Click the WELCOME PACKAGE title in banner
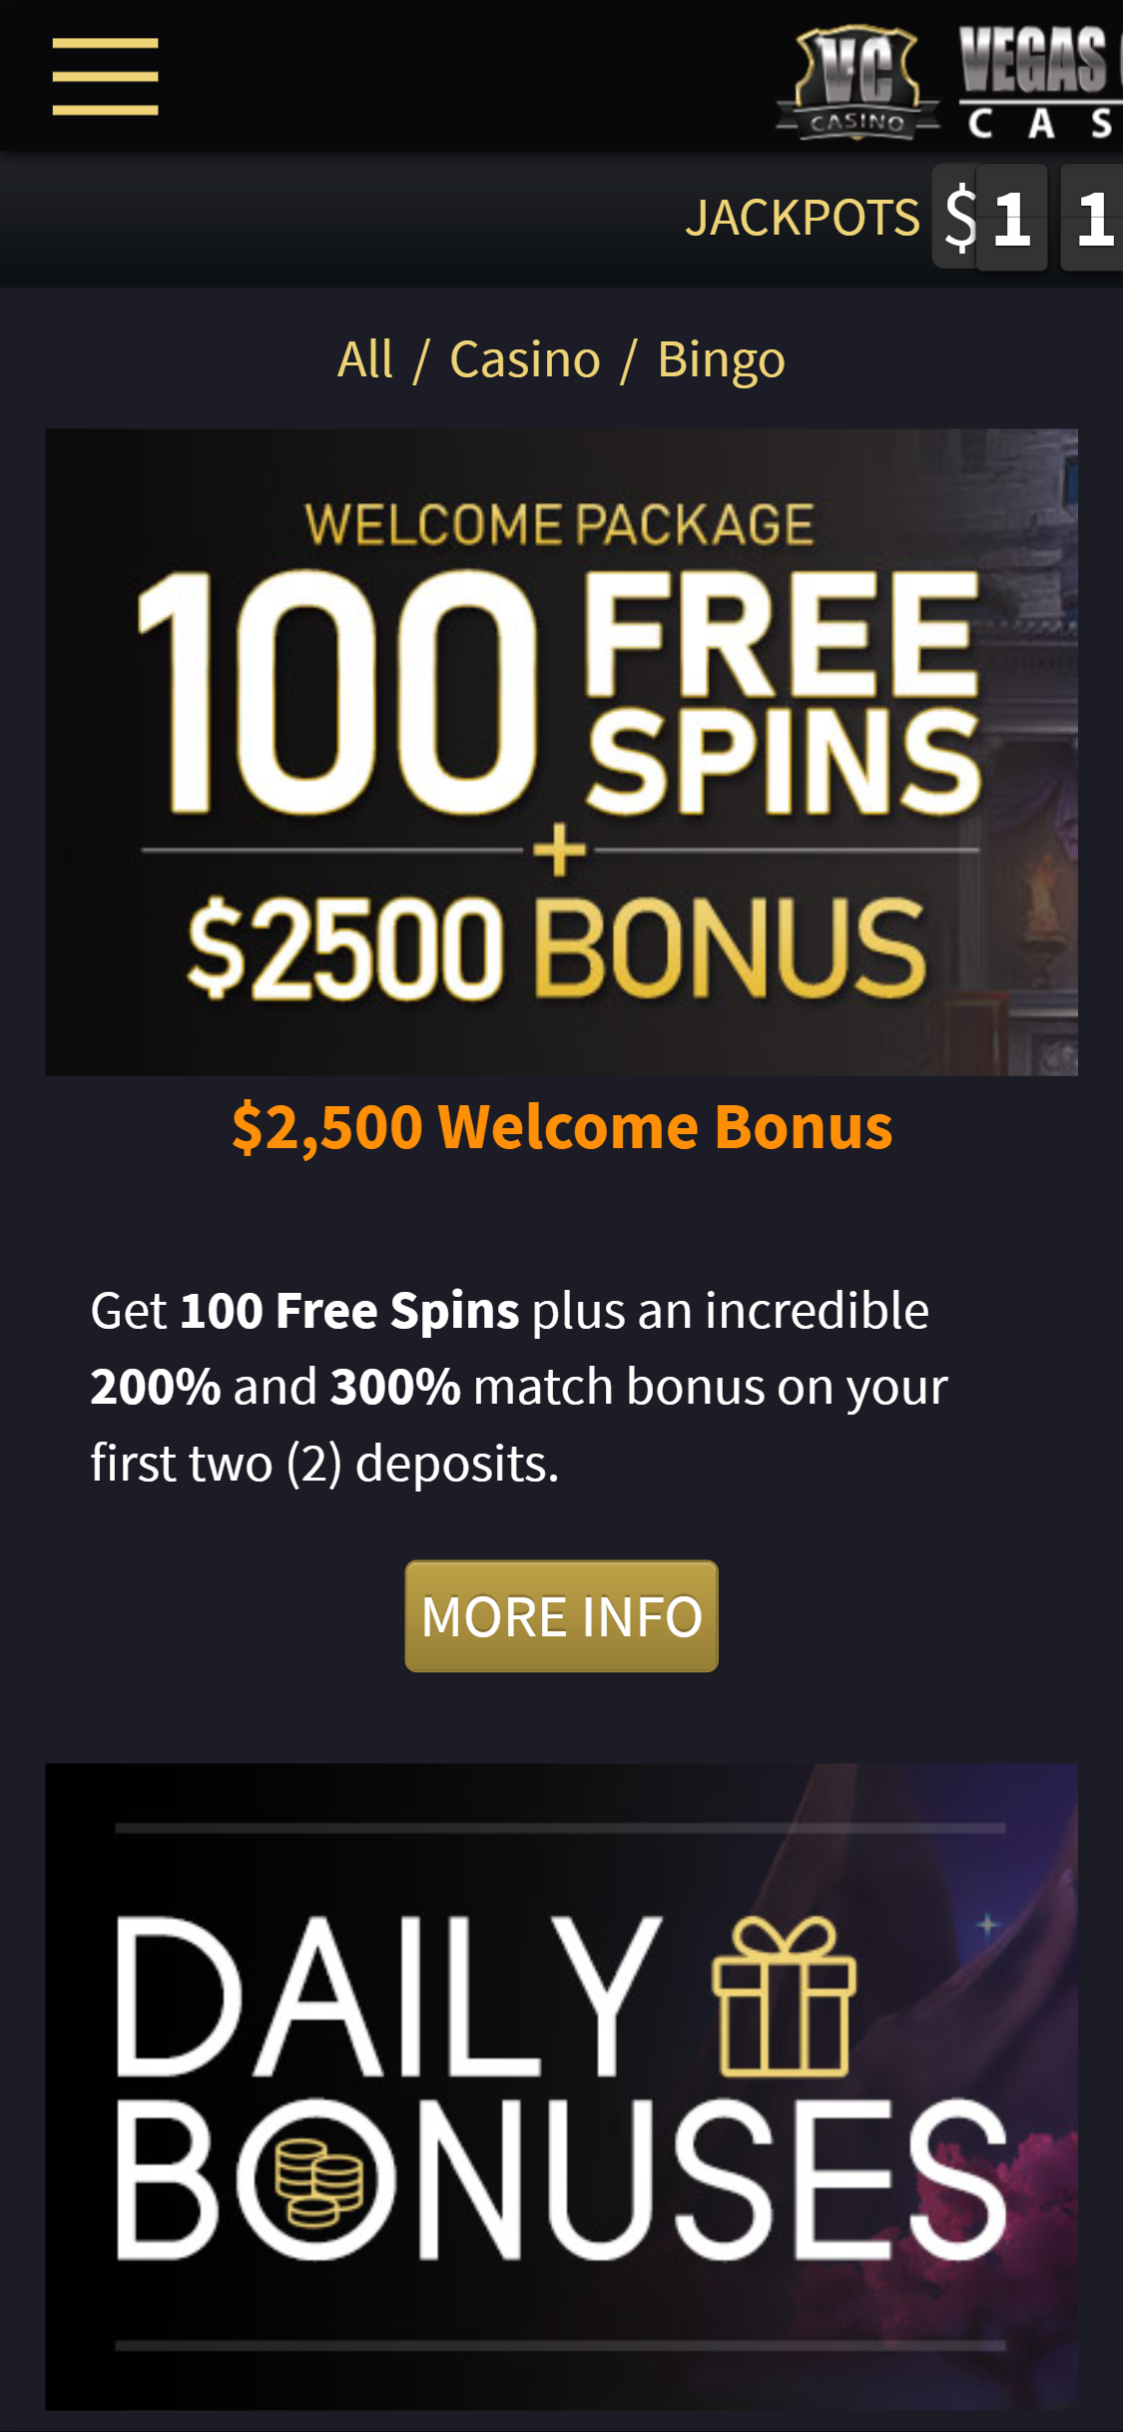Screen dimensions: 1123x2432 coord(559,525)
